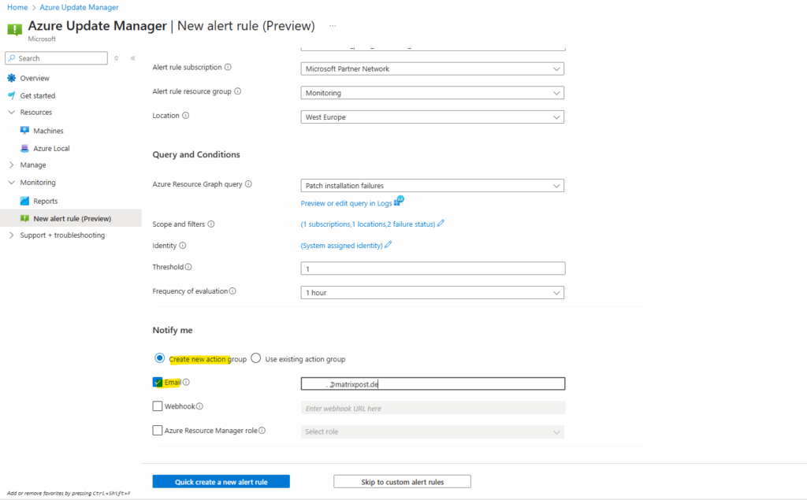Open Alert rule subscription dropdown
This screenshot has height=500, width=807.
pyautogui.click(x=433, y=69)
